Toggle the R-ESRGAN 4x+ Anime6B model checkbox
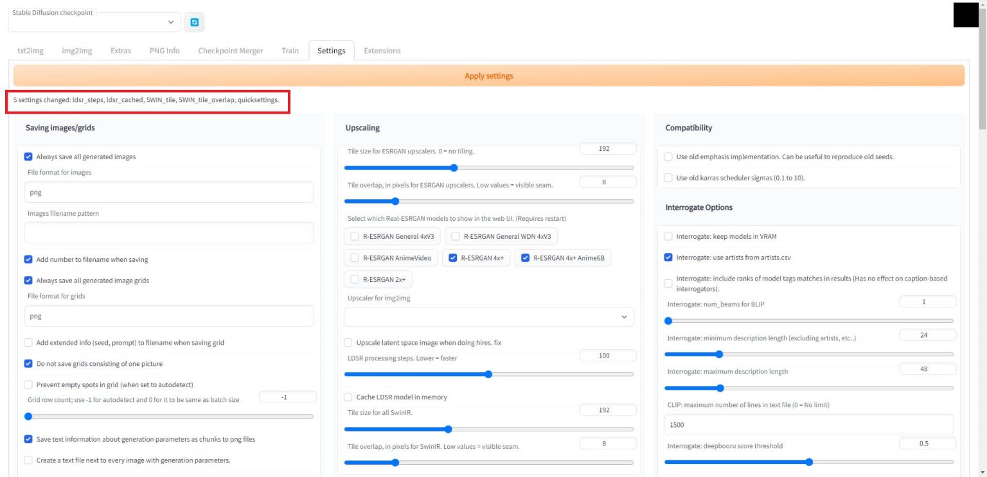This screenshot has width=987, height=477. [525, 258]
